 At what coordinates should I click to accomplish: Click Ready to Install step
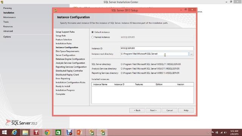63,87
